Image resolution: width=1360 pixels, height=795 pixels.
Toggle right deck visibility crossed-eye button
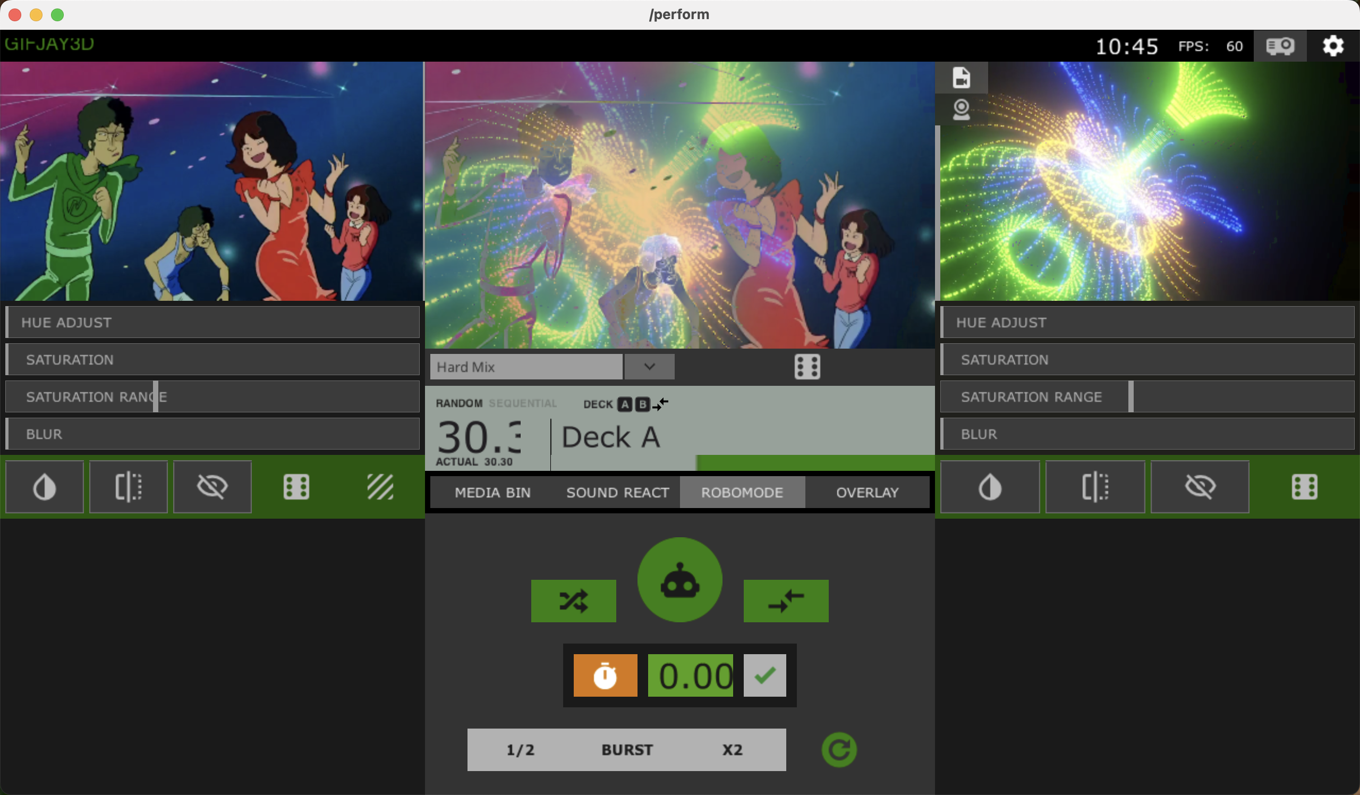click(1200, 486)
